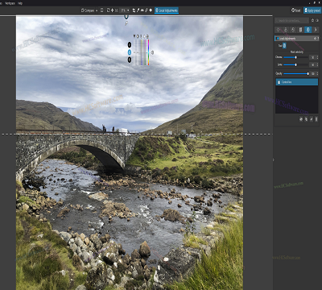This screenshot has height=290, width=322.
Task: Click the search for corrections field
Action: 291,20
